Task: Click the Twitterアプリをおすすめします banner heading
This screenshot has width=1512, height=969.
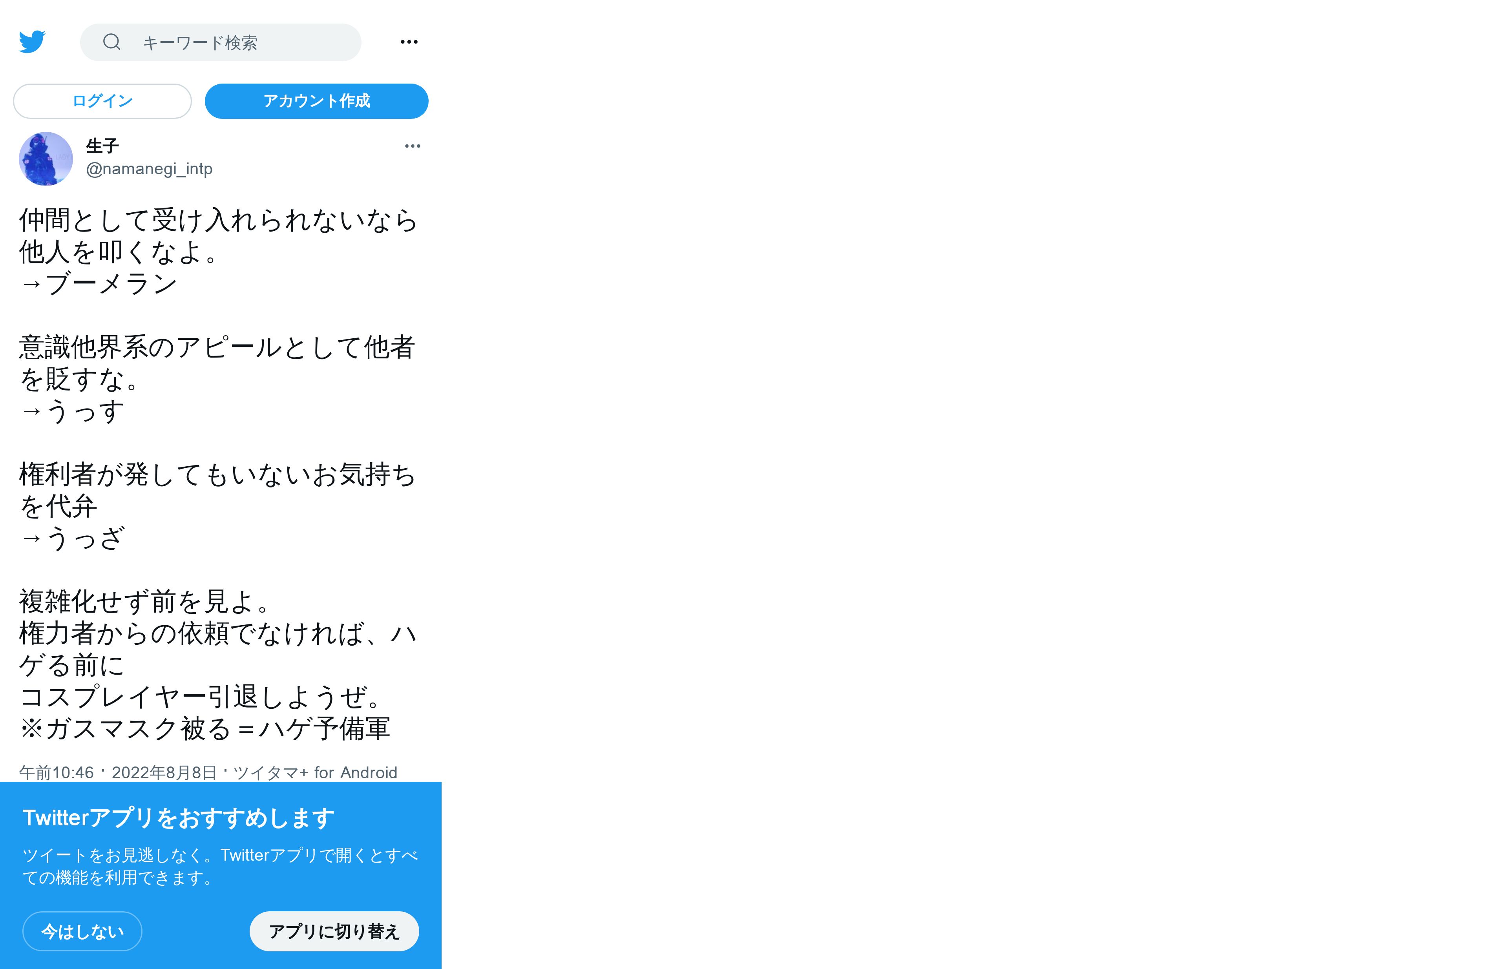Action: (179, 818)
